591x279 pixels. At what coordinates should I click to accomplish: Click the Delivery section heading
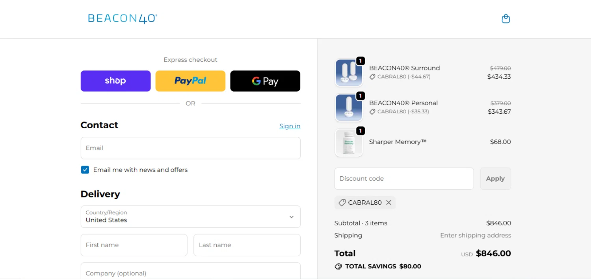(x=100, y=194)
